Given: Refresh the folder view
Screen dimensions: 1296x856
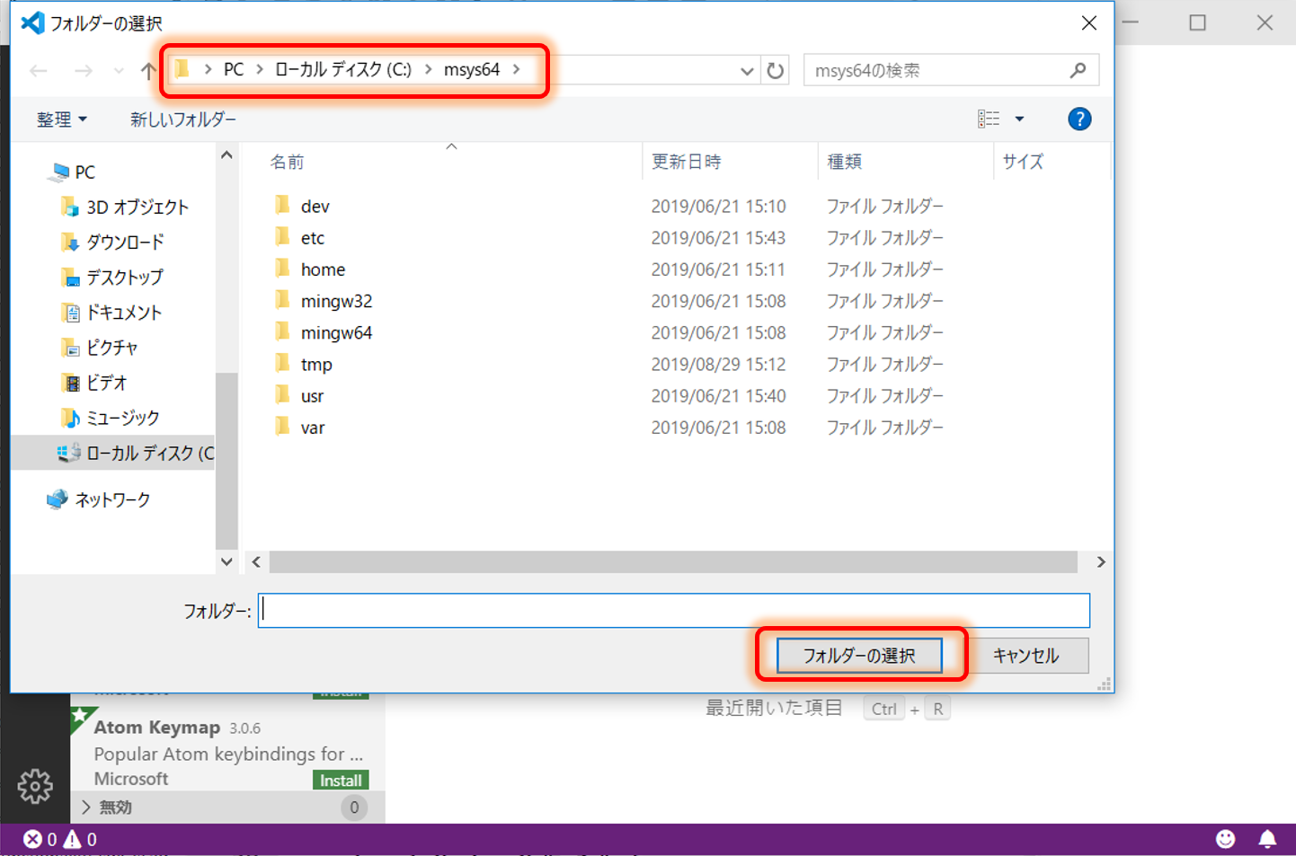Looking at the screenshot, I should pyautogui.click(x=775, y=69).
